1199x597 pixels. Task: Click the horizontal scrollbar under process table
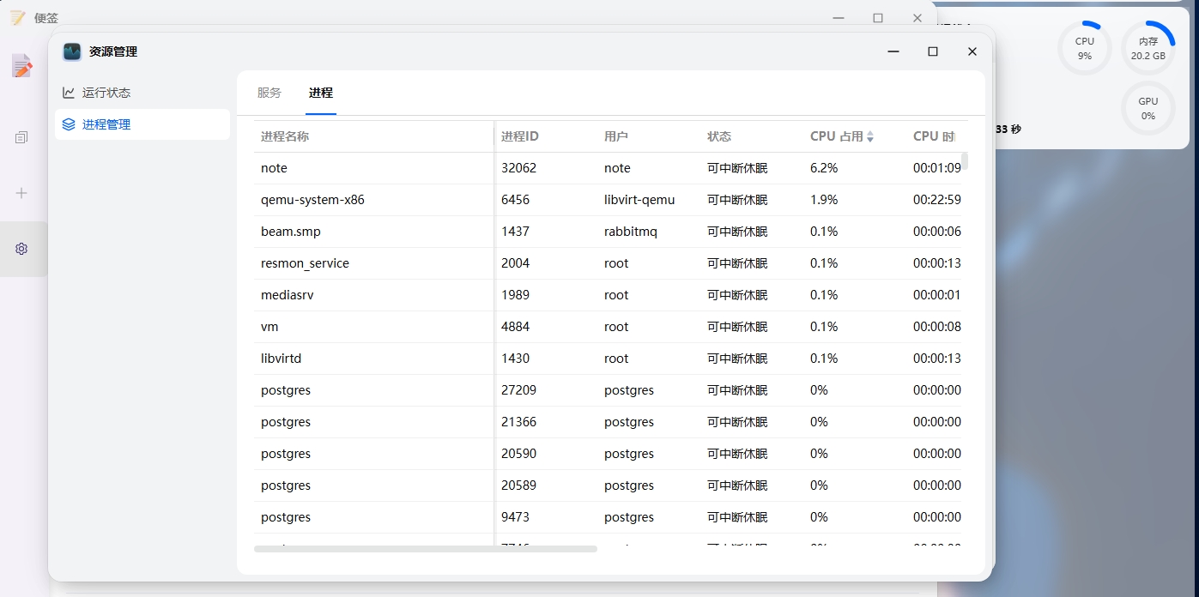425,549
